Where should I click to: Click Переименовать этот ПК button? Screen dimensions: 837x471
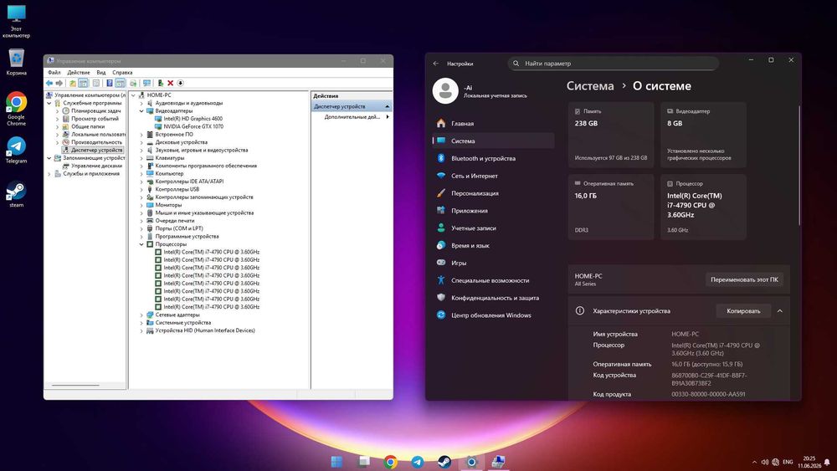tap(744, 279)
